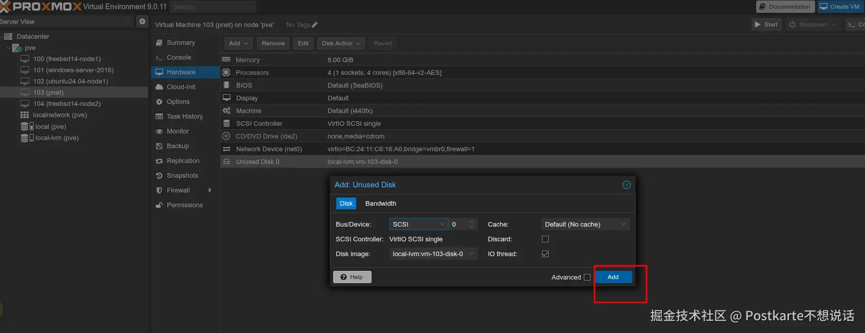Open VM 102 (ubuntu24.04-node1)

[70, 81]
